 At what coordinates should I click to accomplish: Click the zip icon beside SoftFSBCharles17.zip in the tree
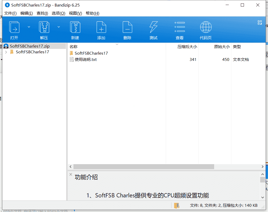(6, 46)
